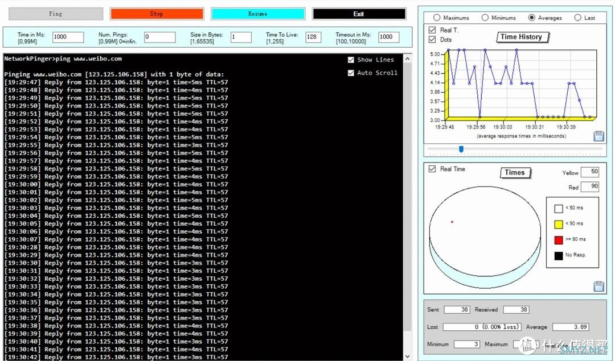Click the cyan Resume button
Image resolution: width=615 pixels, height=361 pixels.
258,14
